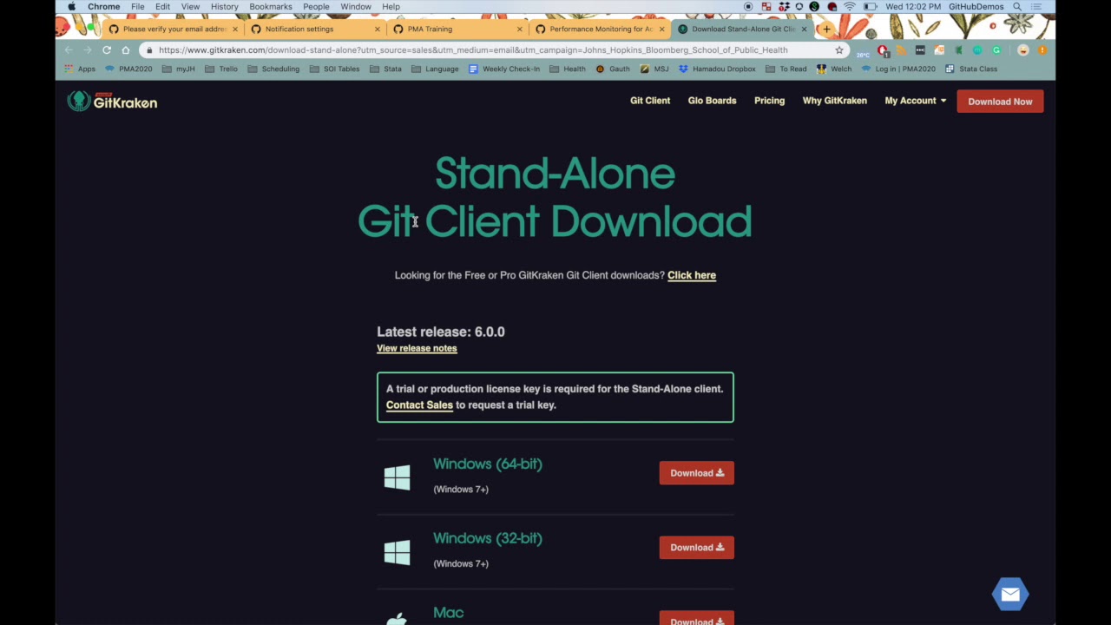This screenshot has height=625, width=1111.
Task: Open the Glo Boards nav link
Action: pos(712,101)
